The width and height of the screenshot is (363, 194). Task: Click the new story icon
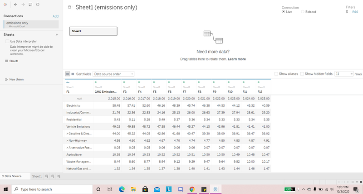pyautogui.click(x=59, y=176)
